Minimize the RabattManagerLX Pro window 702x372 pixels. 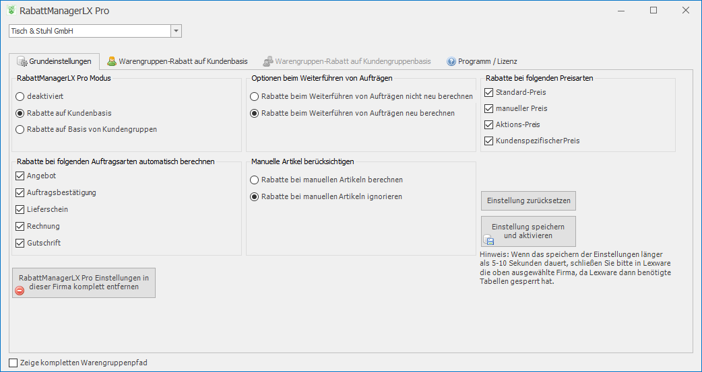pos(621,10)
